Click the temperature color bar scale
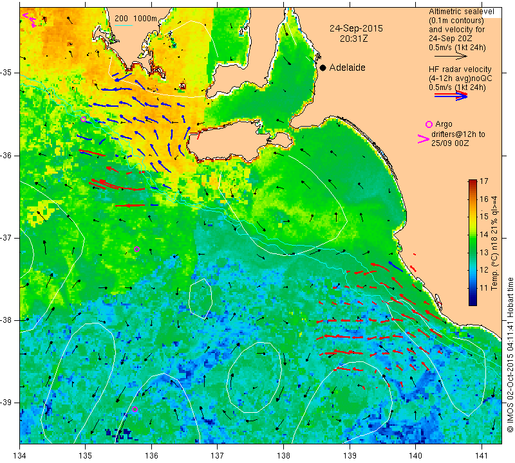The image size is (515, 463). point(473,242)
